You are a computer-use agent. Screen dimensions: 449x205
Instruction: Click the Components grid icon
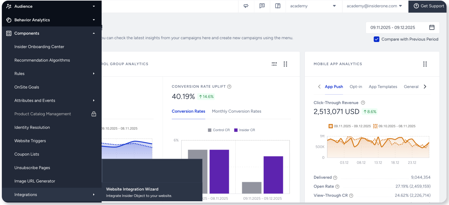point(9,33)
